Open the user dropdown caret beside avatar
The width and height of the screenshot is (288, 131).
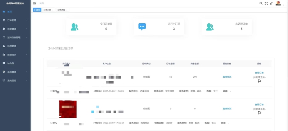[x=284, y=5]
